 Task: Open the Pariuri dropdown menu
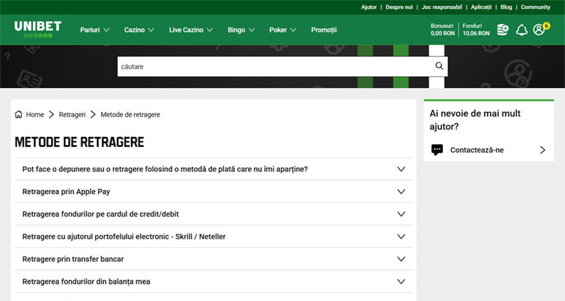94,30
